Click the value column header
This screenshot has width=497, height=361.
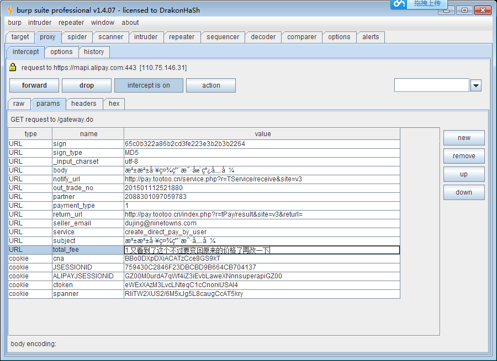(262, 134)
